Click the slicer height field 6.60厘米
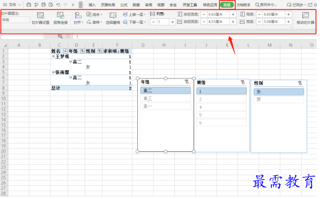 coord(273,14)
